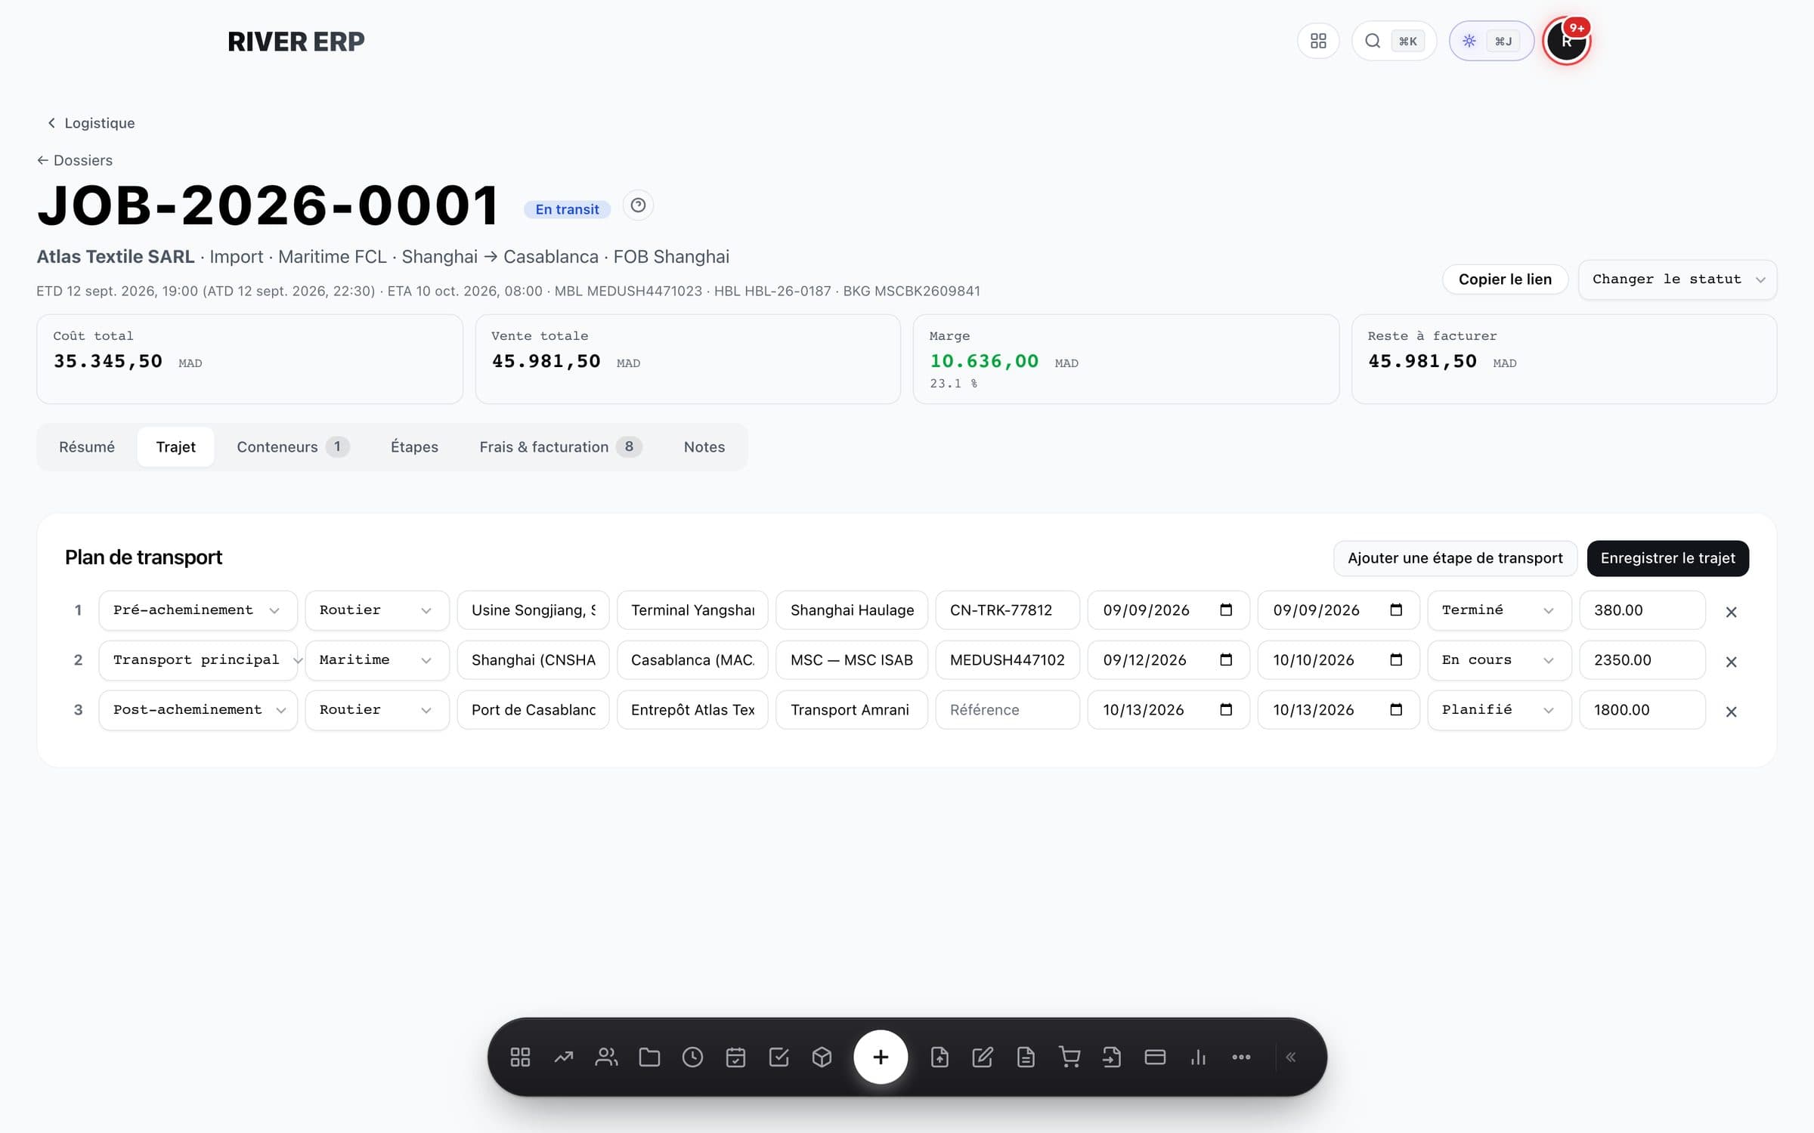1814x1133 pixels.
Task: Click the MSC — MSC ISAB carrier field
Action: click(852, 660)
